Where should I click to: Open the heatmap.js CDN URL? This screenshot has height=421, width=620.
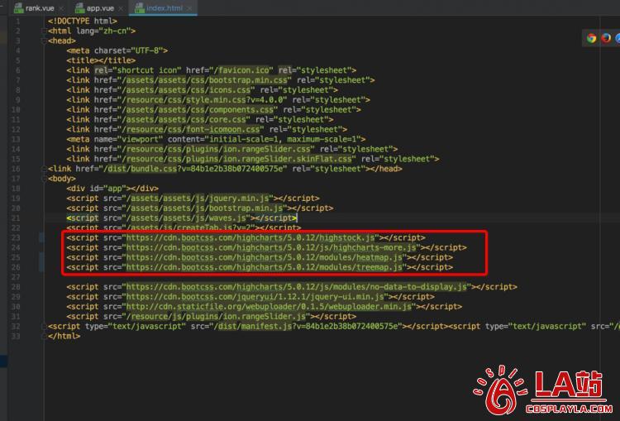point(265,257)
